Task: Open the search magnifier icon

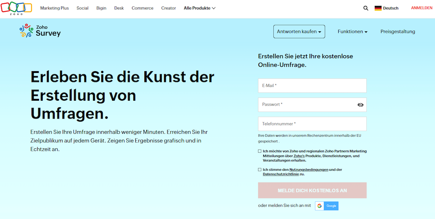Action: (x=366, y=8)
